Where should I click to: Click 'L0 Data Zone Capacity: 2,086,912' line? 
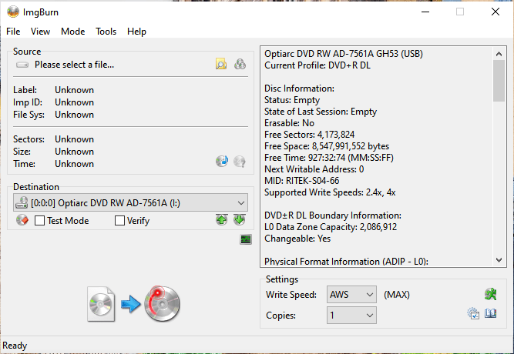tap(331, 226)
